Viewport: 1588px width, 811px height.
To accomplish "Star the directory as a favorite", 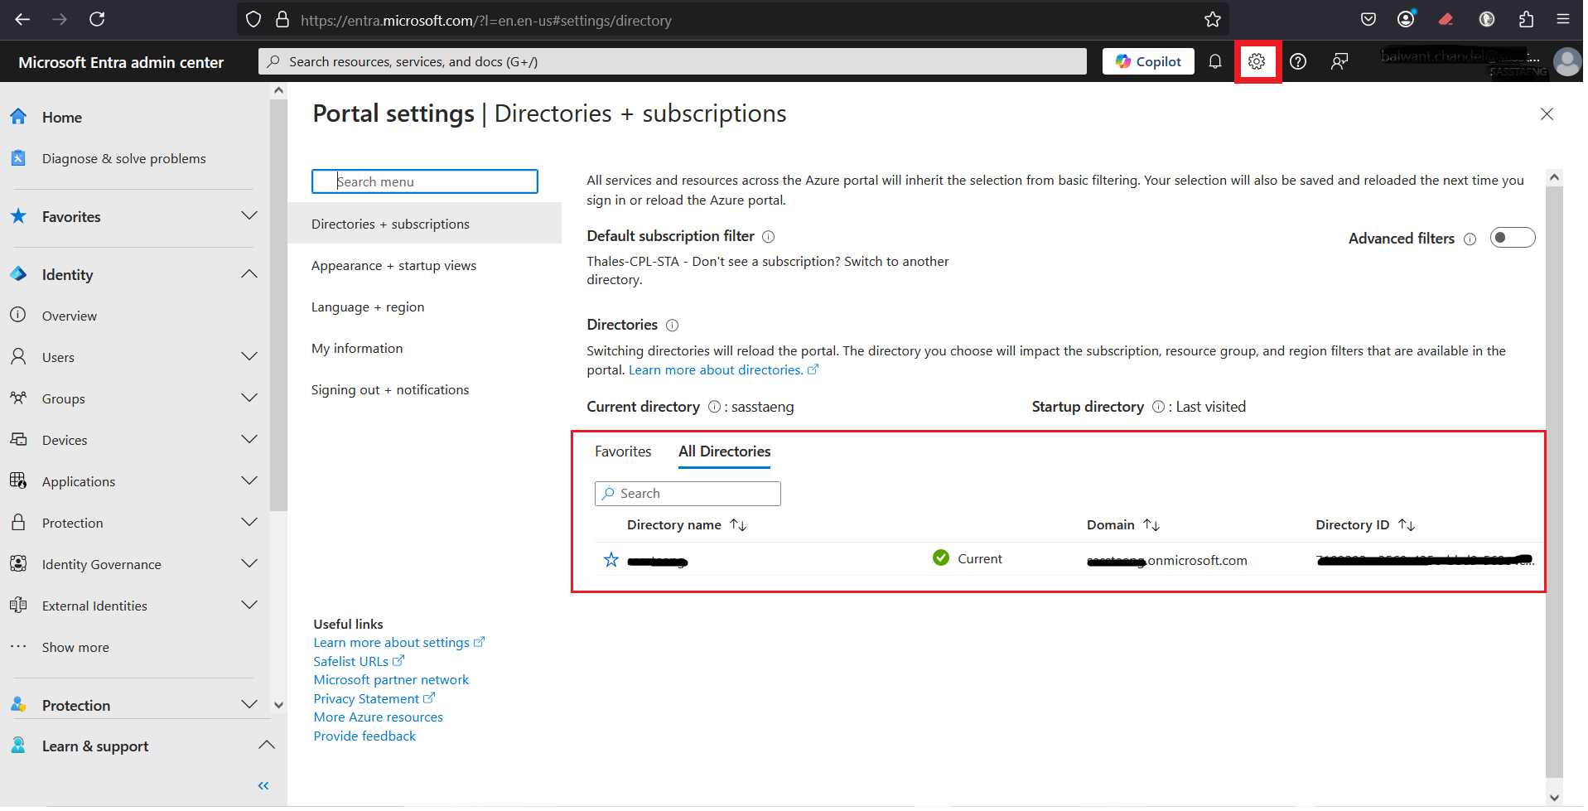I will click(x=611, y=560).
